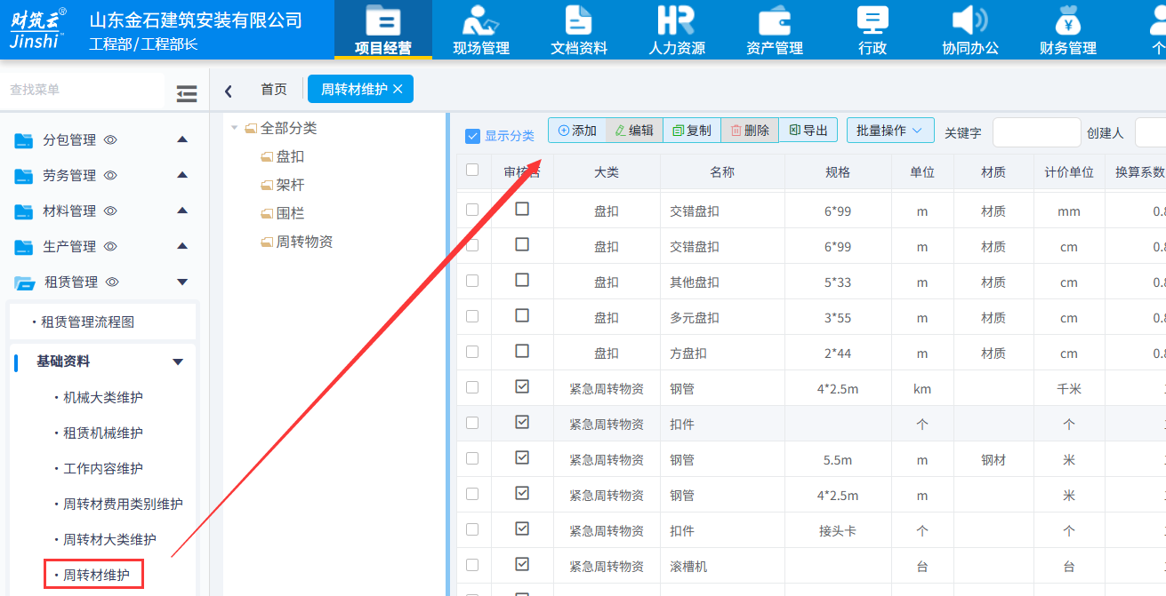Screen dimensions: 1166x596
Task: Click the 删除 button
Action: pos(750,131)
